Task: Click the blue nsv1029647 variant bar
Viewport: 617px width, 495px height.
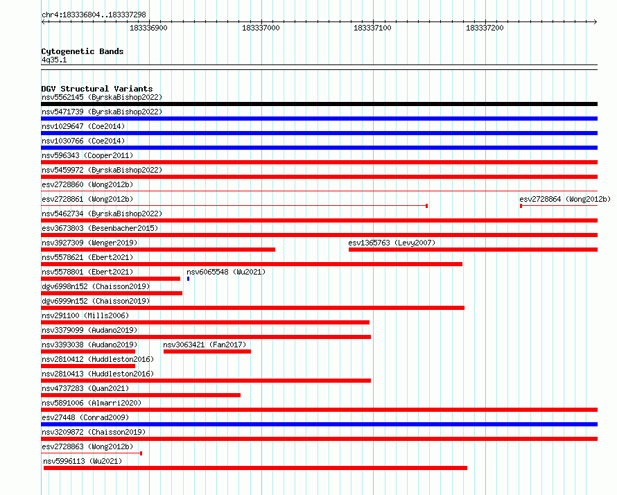Action: (319, 133)
